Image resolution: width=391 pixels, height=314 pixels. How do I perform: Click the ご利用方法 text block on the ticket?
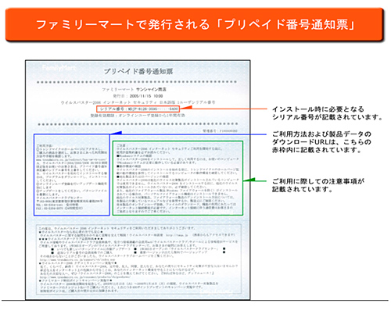click(x=72, y=175)
